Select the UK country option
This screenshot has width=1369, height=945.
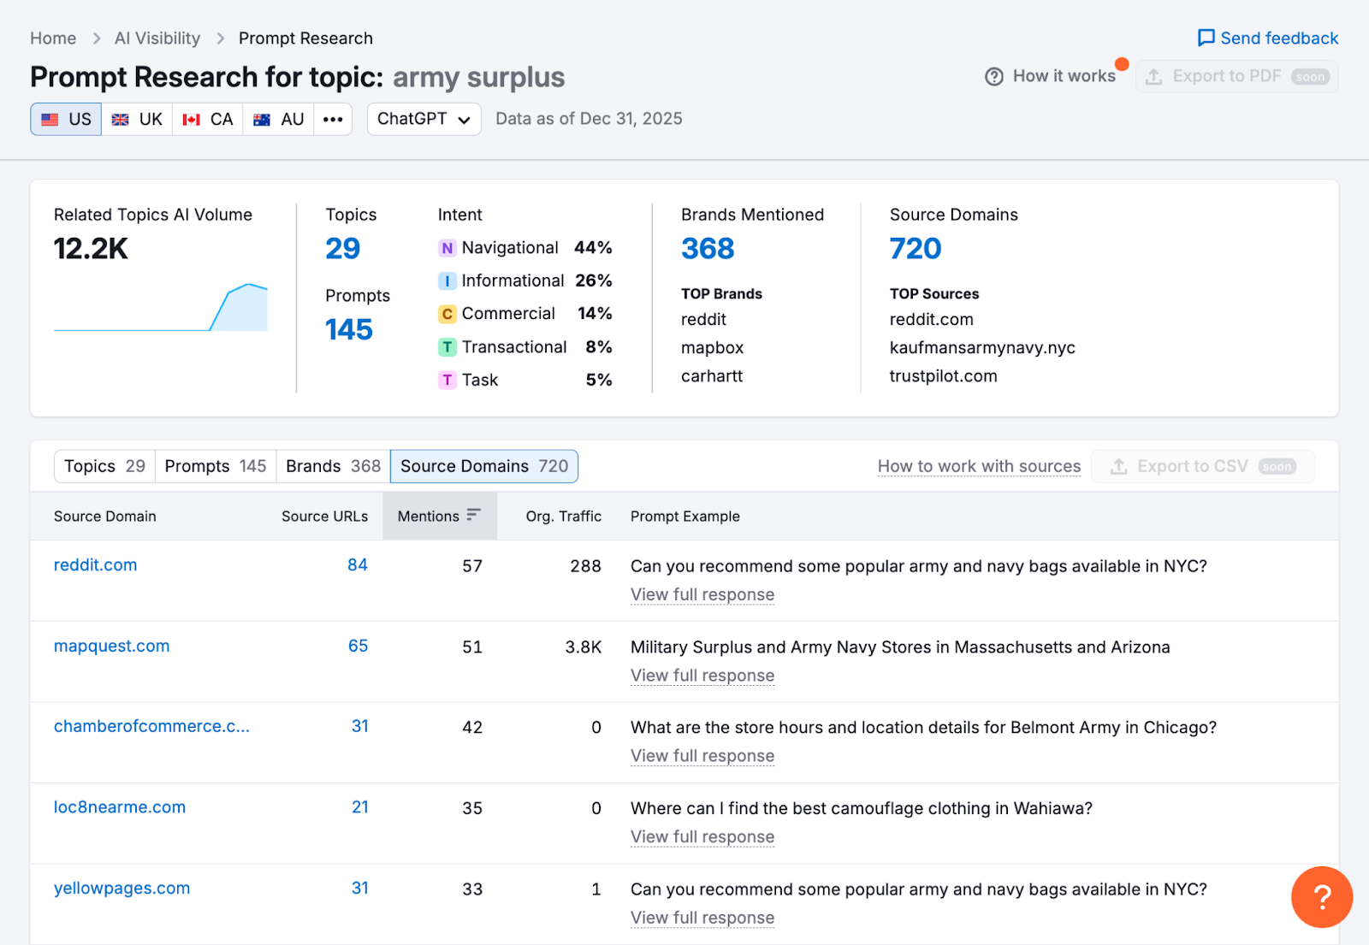(x=137, y=120)
